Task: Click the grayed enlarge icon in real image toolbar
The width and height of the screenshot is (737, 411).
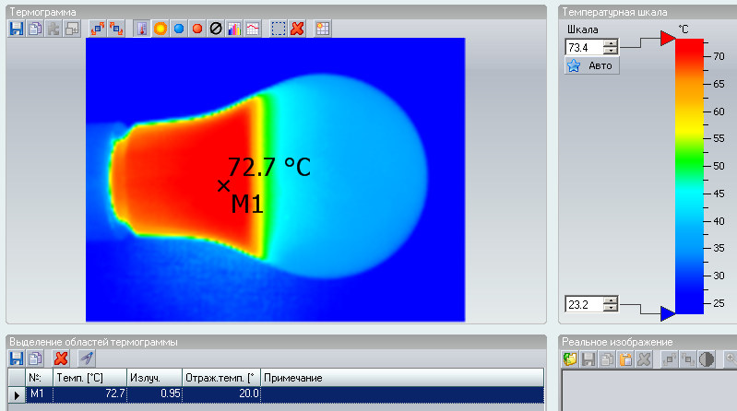Action: (670, 359)
